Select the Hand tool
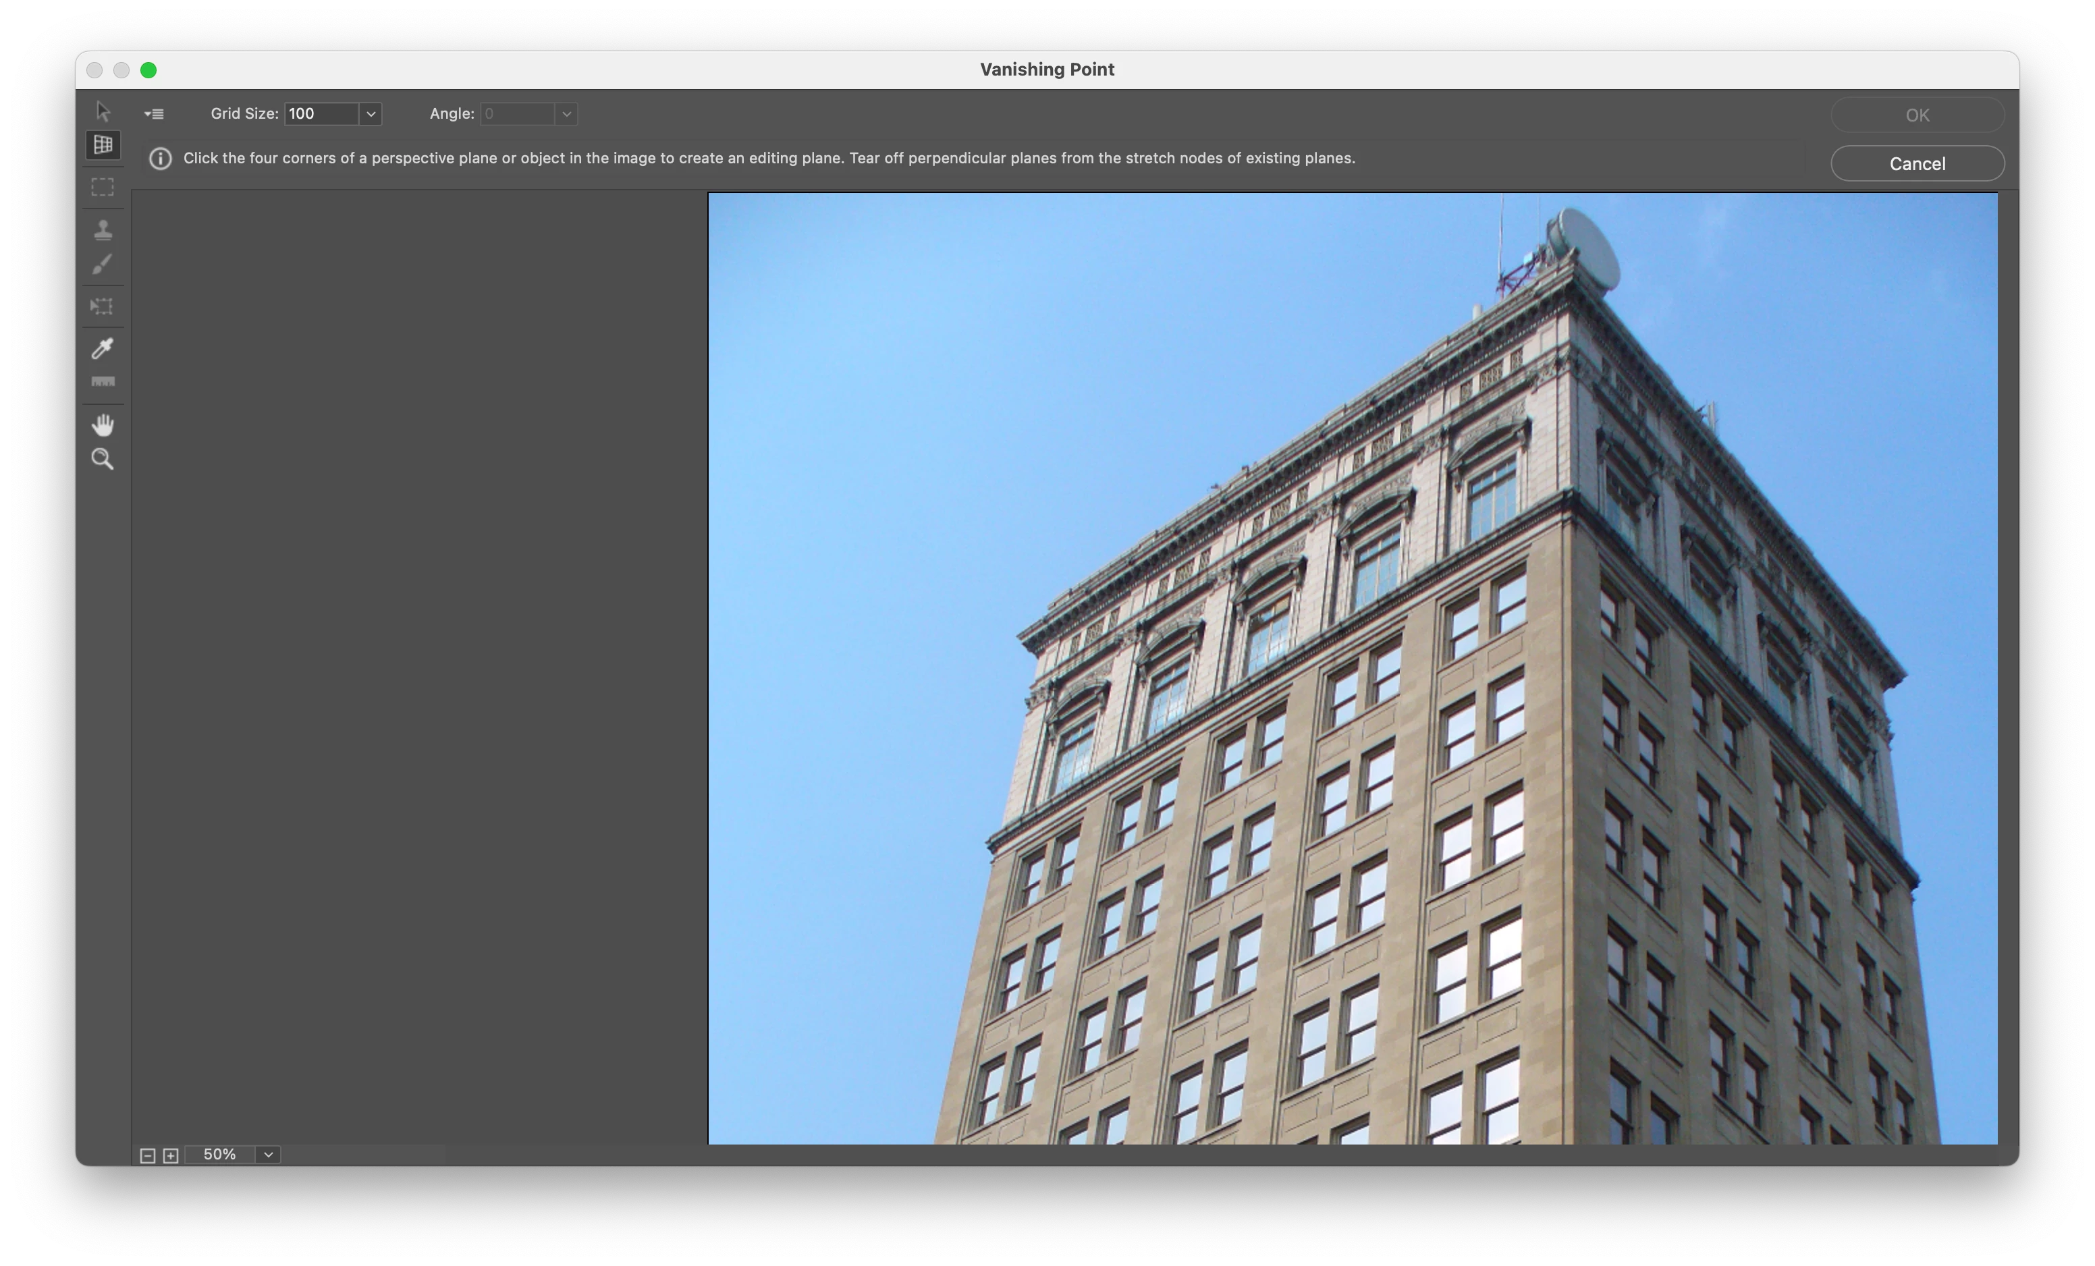The image size is (2095, 1266). [x=103, y=424]
